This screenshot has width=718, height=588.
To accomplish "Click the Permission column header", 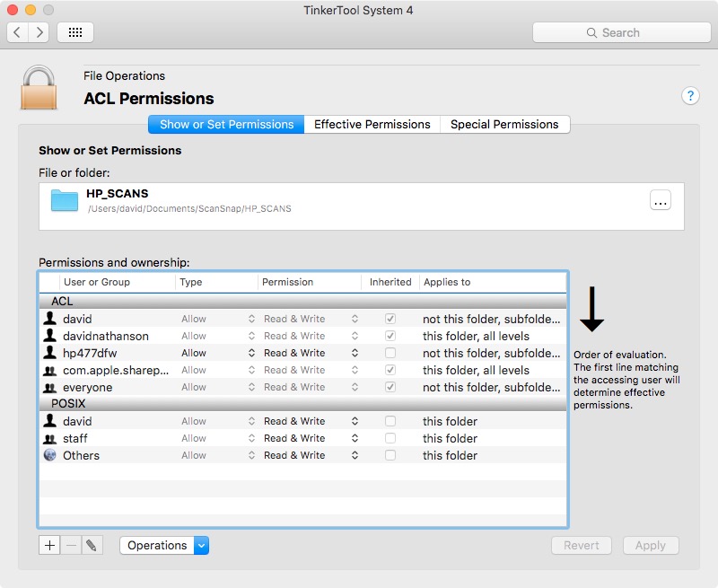I will click(310, 282).
